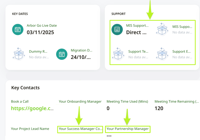
Task: Open the Book a Call google link
Action: click(x=32, y=108)
